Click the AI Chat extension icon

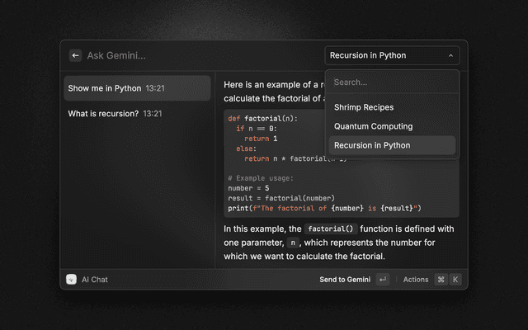[72, 280]
